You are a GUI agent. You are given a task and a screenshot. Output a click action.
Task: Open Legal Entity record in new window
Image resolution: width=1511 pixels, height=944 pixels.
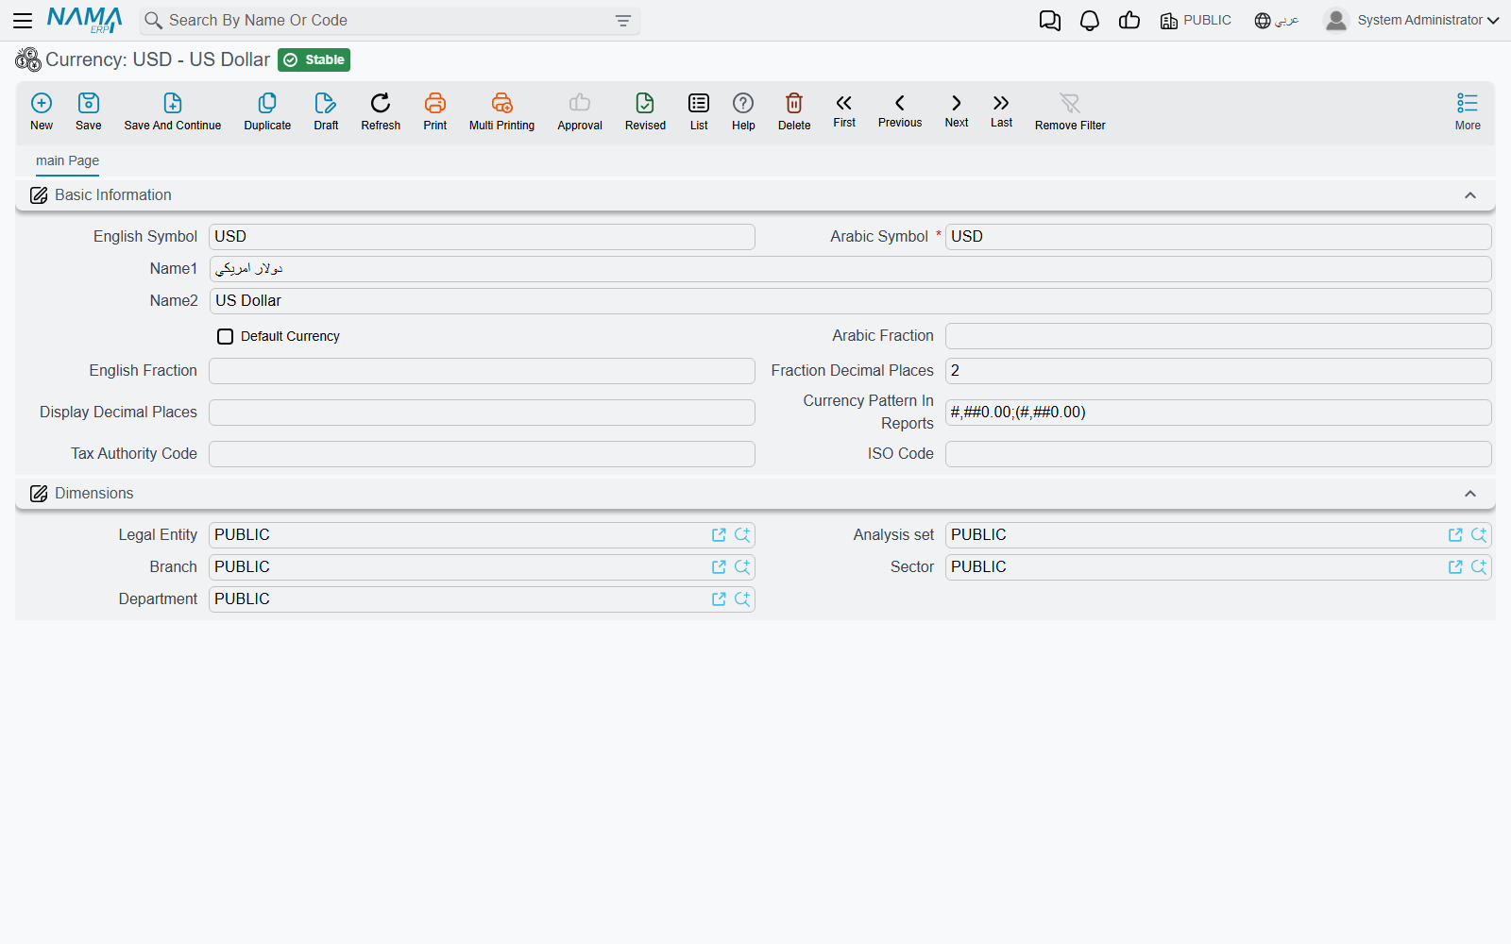pos(719,535)
